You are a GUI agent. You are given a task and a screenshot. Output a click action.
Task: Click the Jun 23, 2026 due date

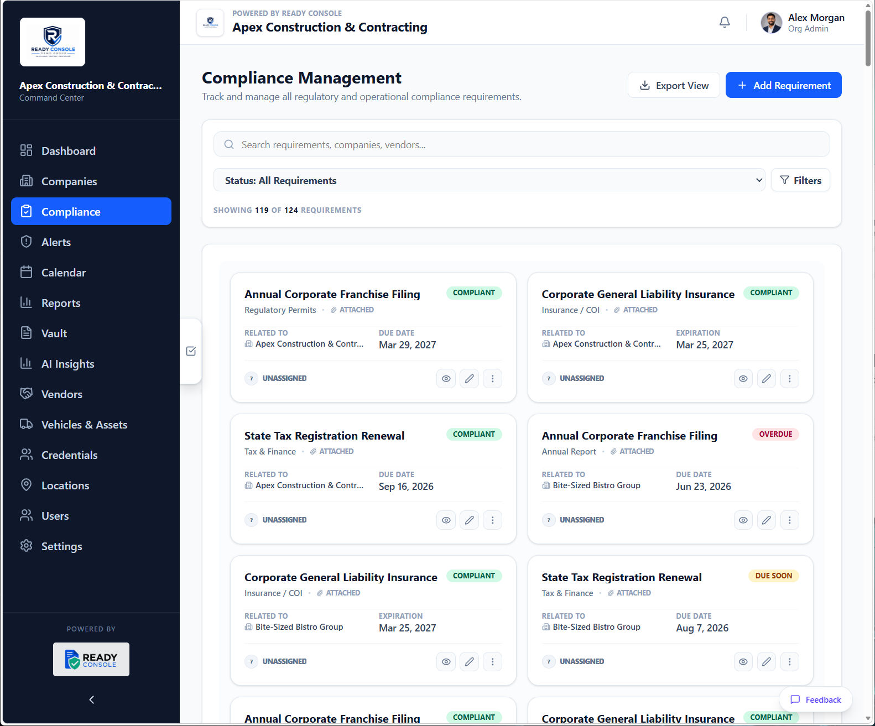[703, 487]
